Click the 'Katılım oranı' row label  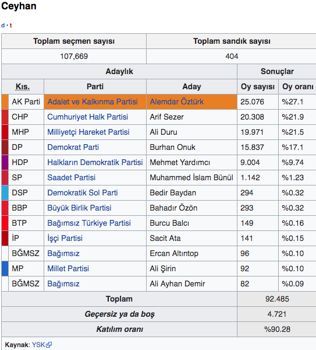tap(119, 329)
